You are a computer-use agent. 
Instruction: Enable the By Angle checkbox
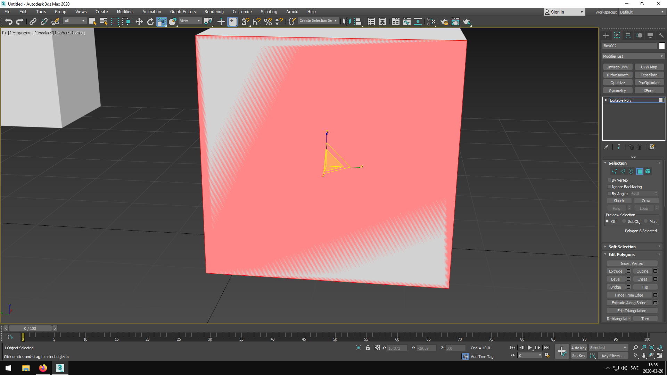(609, 194)
